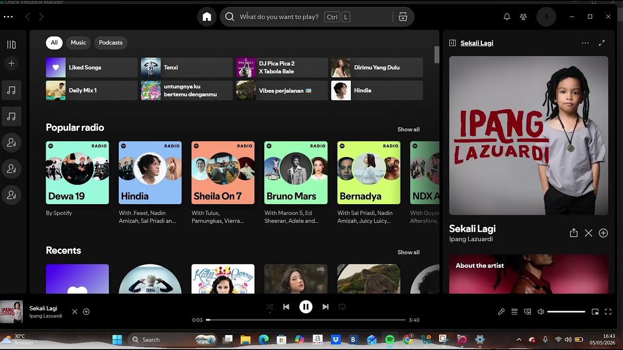Screen dimensions: 623x350
Task: Open Ipang Lazuardi artist link under the cover
Action: pyautogui.click(x=471, y=239)
